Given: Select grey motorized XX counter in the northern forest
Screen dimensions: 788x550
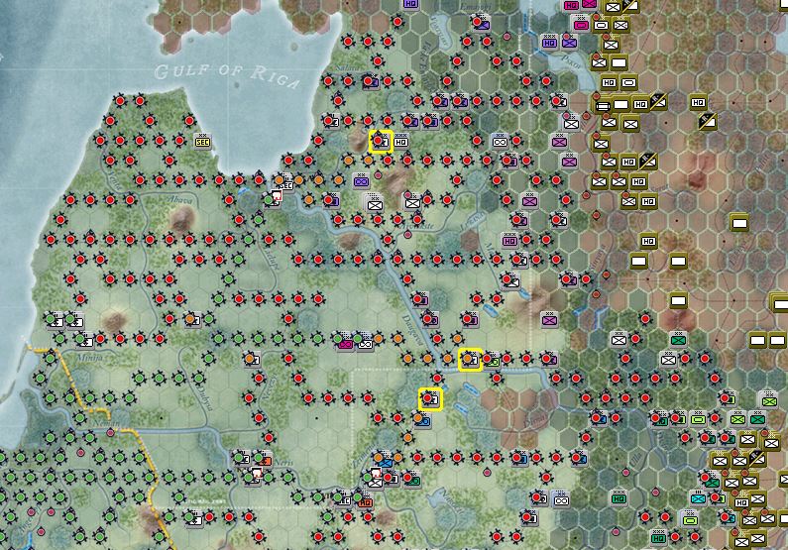Looking at the screenshot, I should tap(499, 141).
